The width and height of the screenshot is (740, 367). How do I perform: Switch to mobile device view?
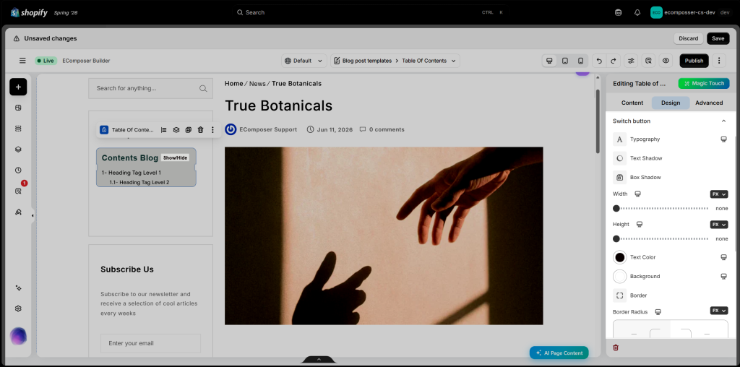pyautogui.click(x=580, y=61)
